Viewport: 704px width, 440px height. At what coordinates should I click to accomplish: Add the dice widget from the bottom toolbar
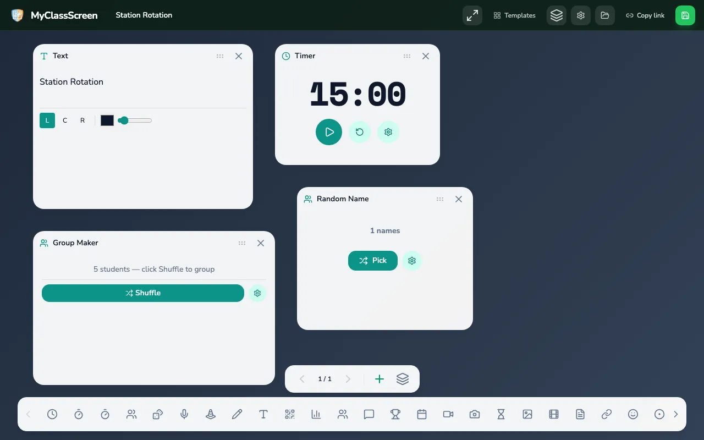(x=158, y=414)
